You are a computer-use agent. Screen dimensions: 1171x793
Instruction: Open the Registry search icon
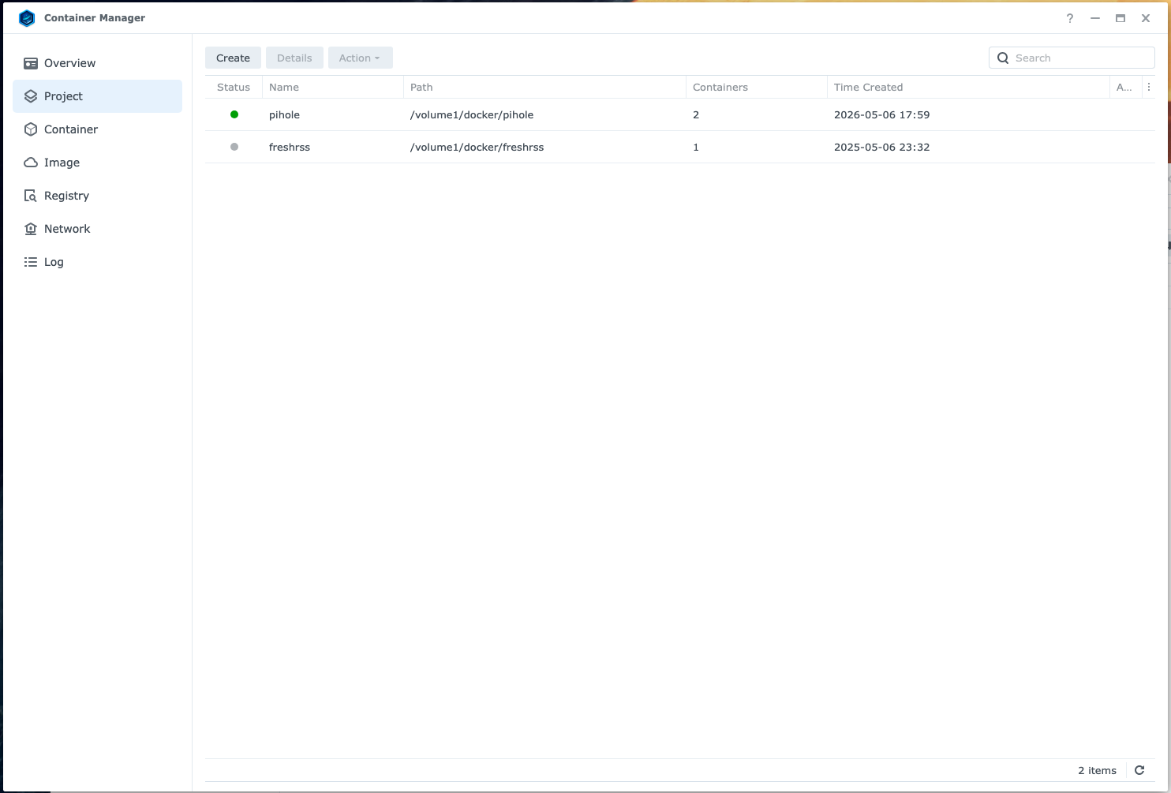point(31,196)
